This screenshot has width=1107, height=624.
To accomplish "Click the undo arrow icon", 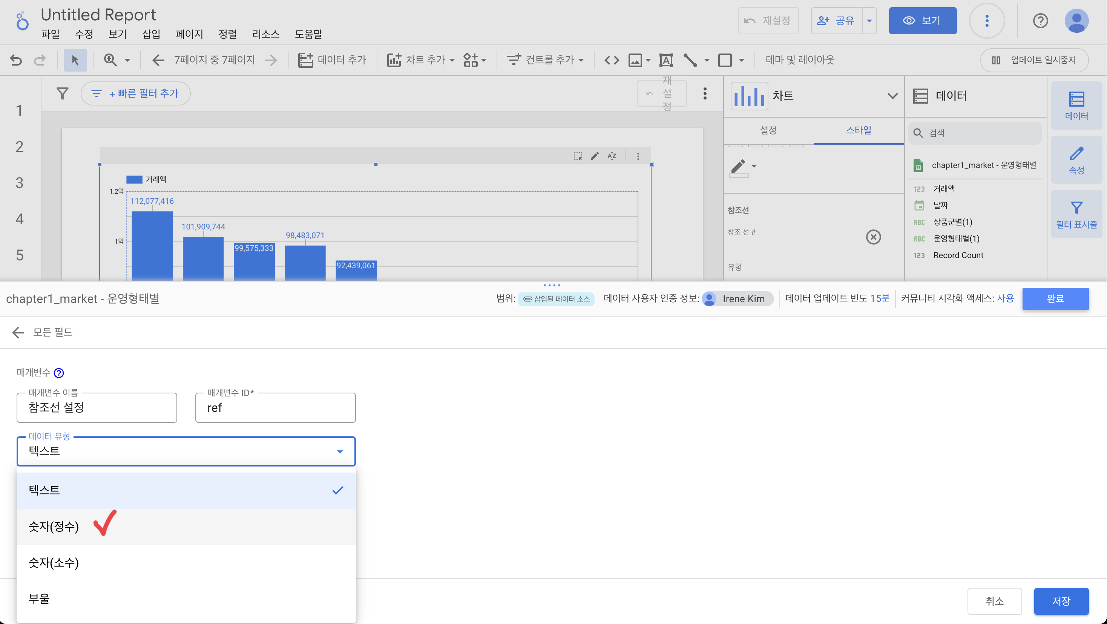I will point(16,60).
